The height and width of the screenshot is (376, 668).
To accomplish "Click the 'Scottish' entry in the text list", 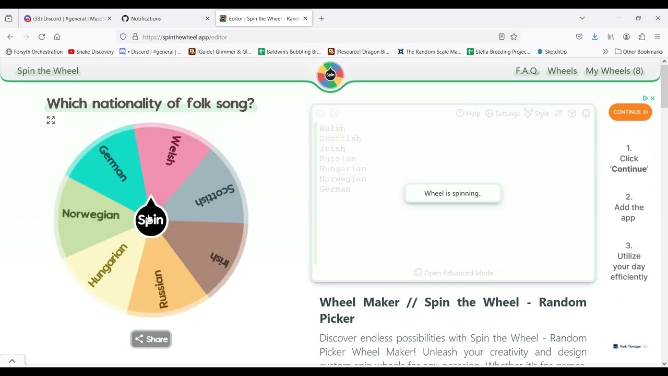I will tap(340, 138).
